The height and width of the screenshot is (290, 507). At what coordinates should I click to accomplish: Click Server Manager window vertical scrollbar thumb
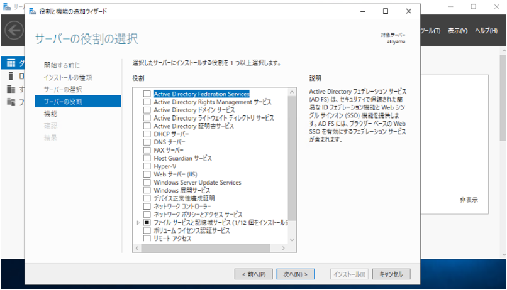point(503,97)
